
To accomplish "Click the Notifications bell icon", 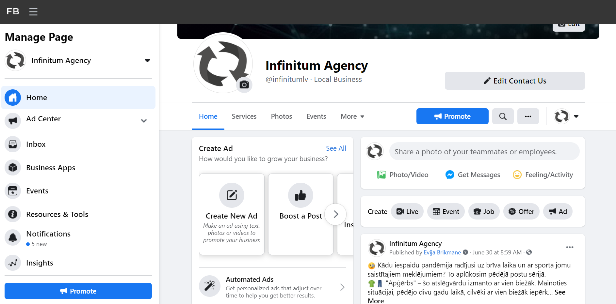I will [13, 237].
